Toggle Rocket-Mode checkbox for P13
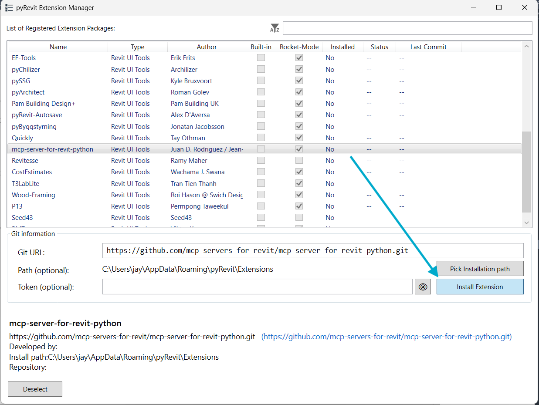539x405 pixels. (x=299, y=206)
